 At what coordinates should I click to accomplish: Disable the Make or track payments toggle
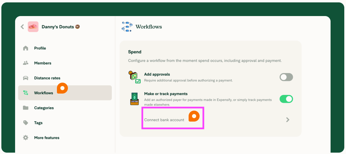286,99
